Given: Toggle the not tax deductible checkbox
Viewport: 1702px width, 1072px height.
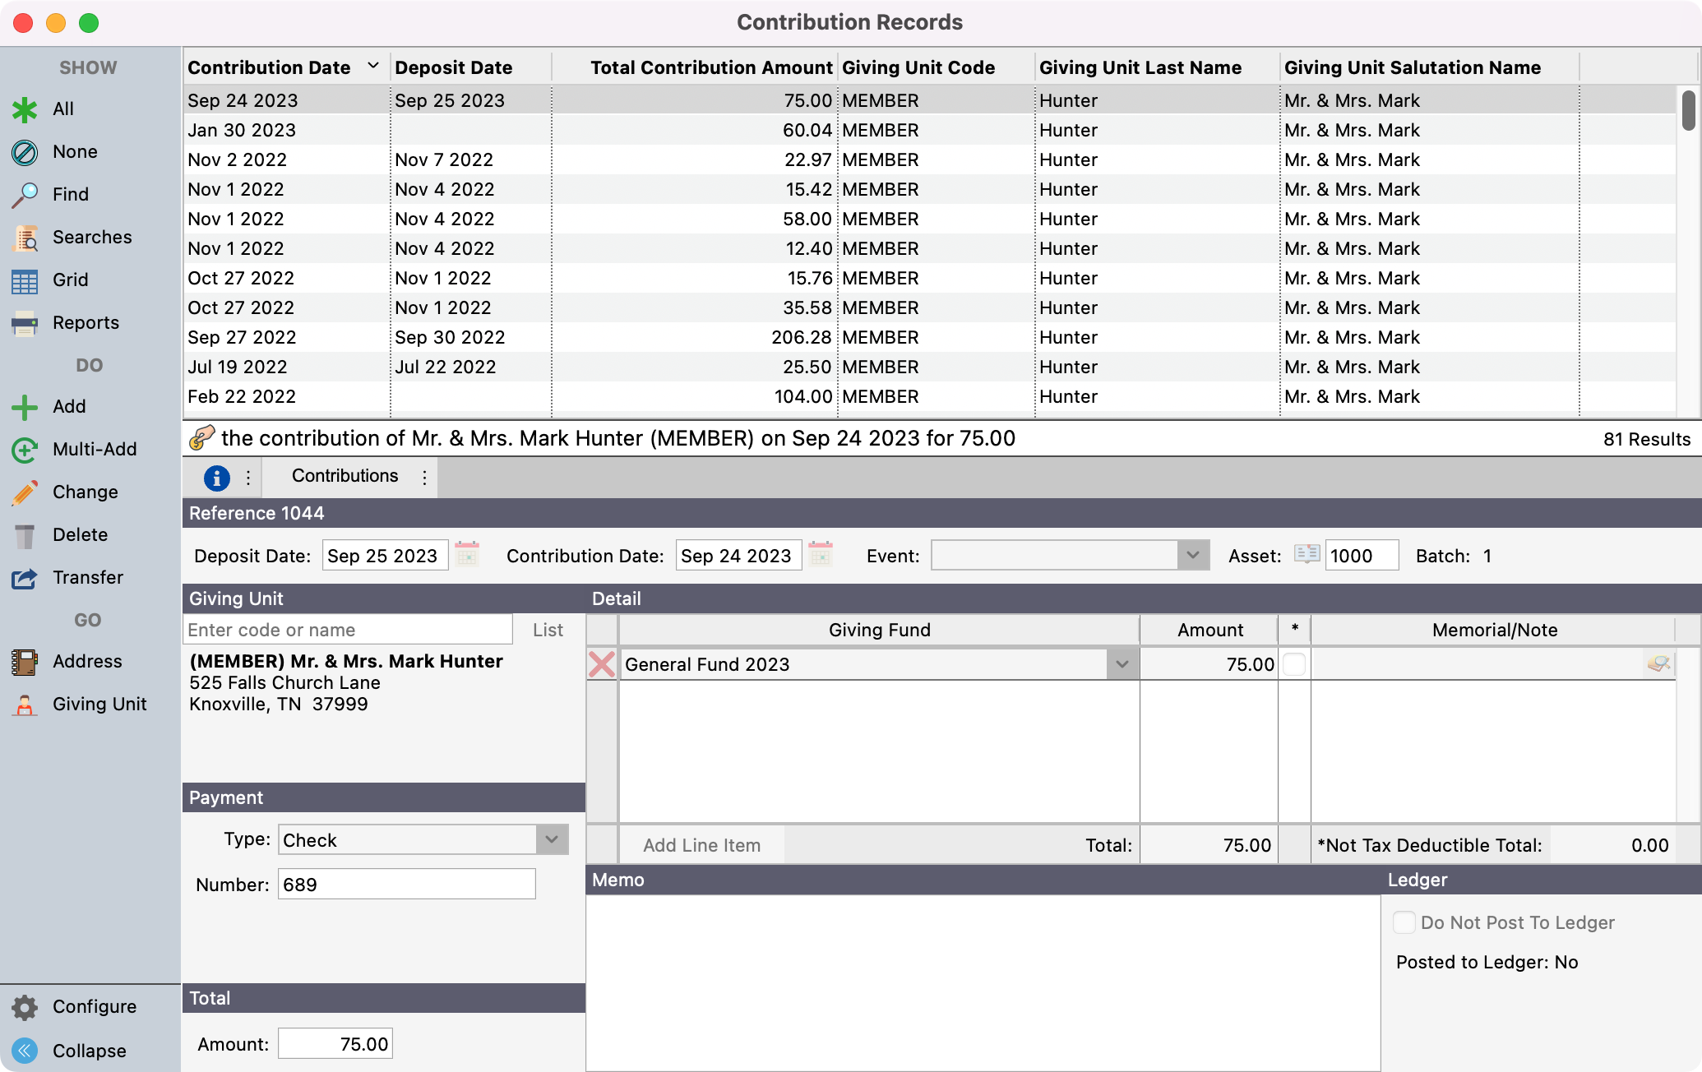Looking at the screenshot, I should pos(1294,664).
